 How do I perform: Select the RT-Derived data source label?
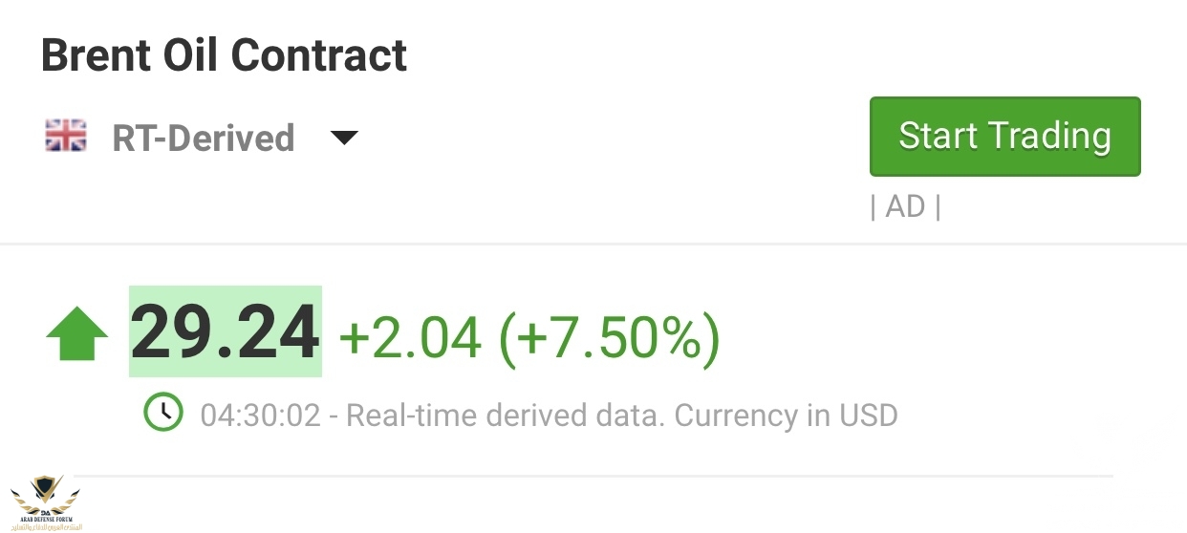[203, 139]
